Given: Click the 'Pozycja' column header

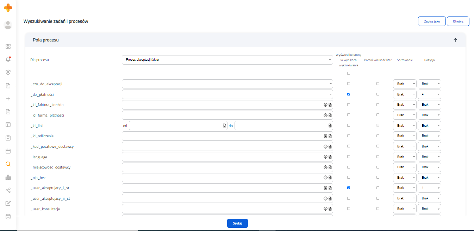Looking at the screenshot, I should click(429, 60).
